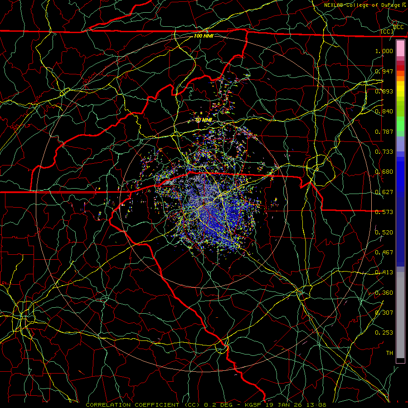The height and width of the screenshot is (408, 408).
Task: Click the [CC] legend heading
Action: point(387,32)
